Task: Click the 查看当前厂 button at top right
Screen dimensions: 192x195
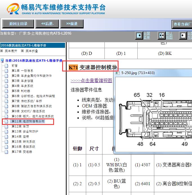Action: point(182,24)
